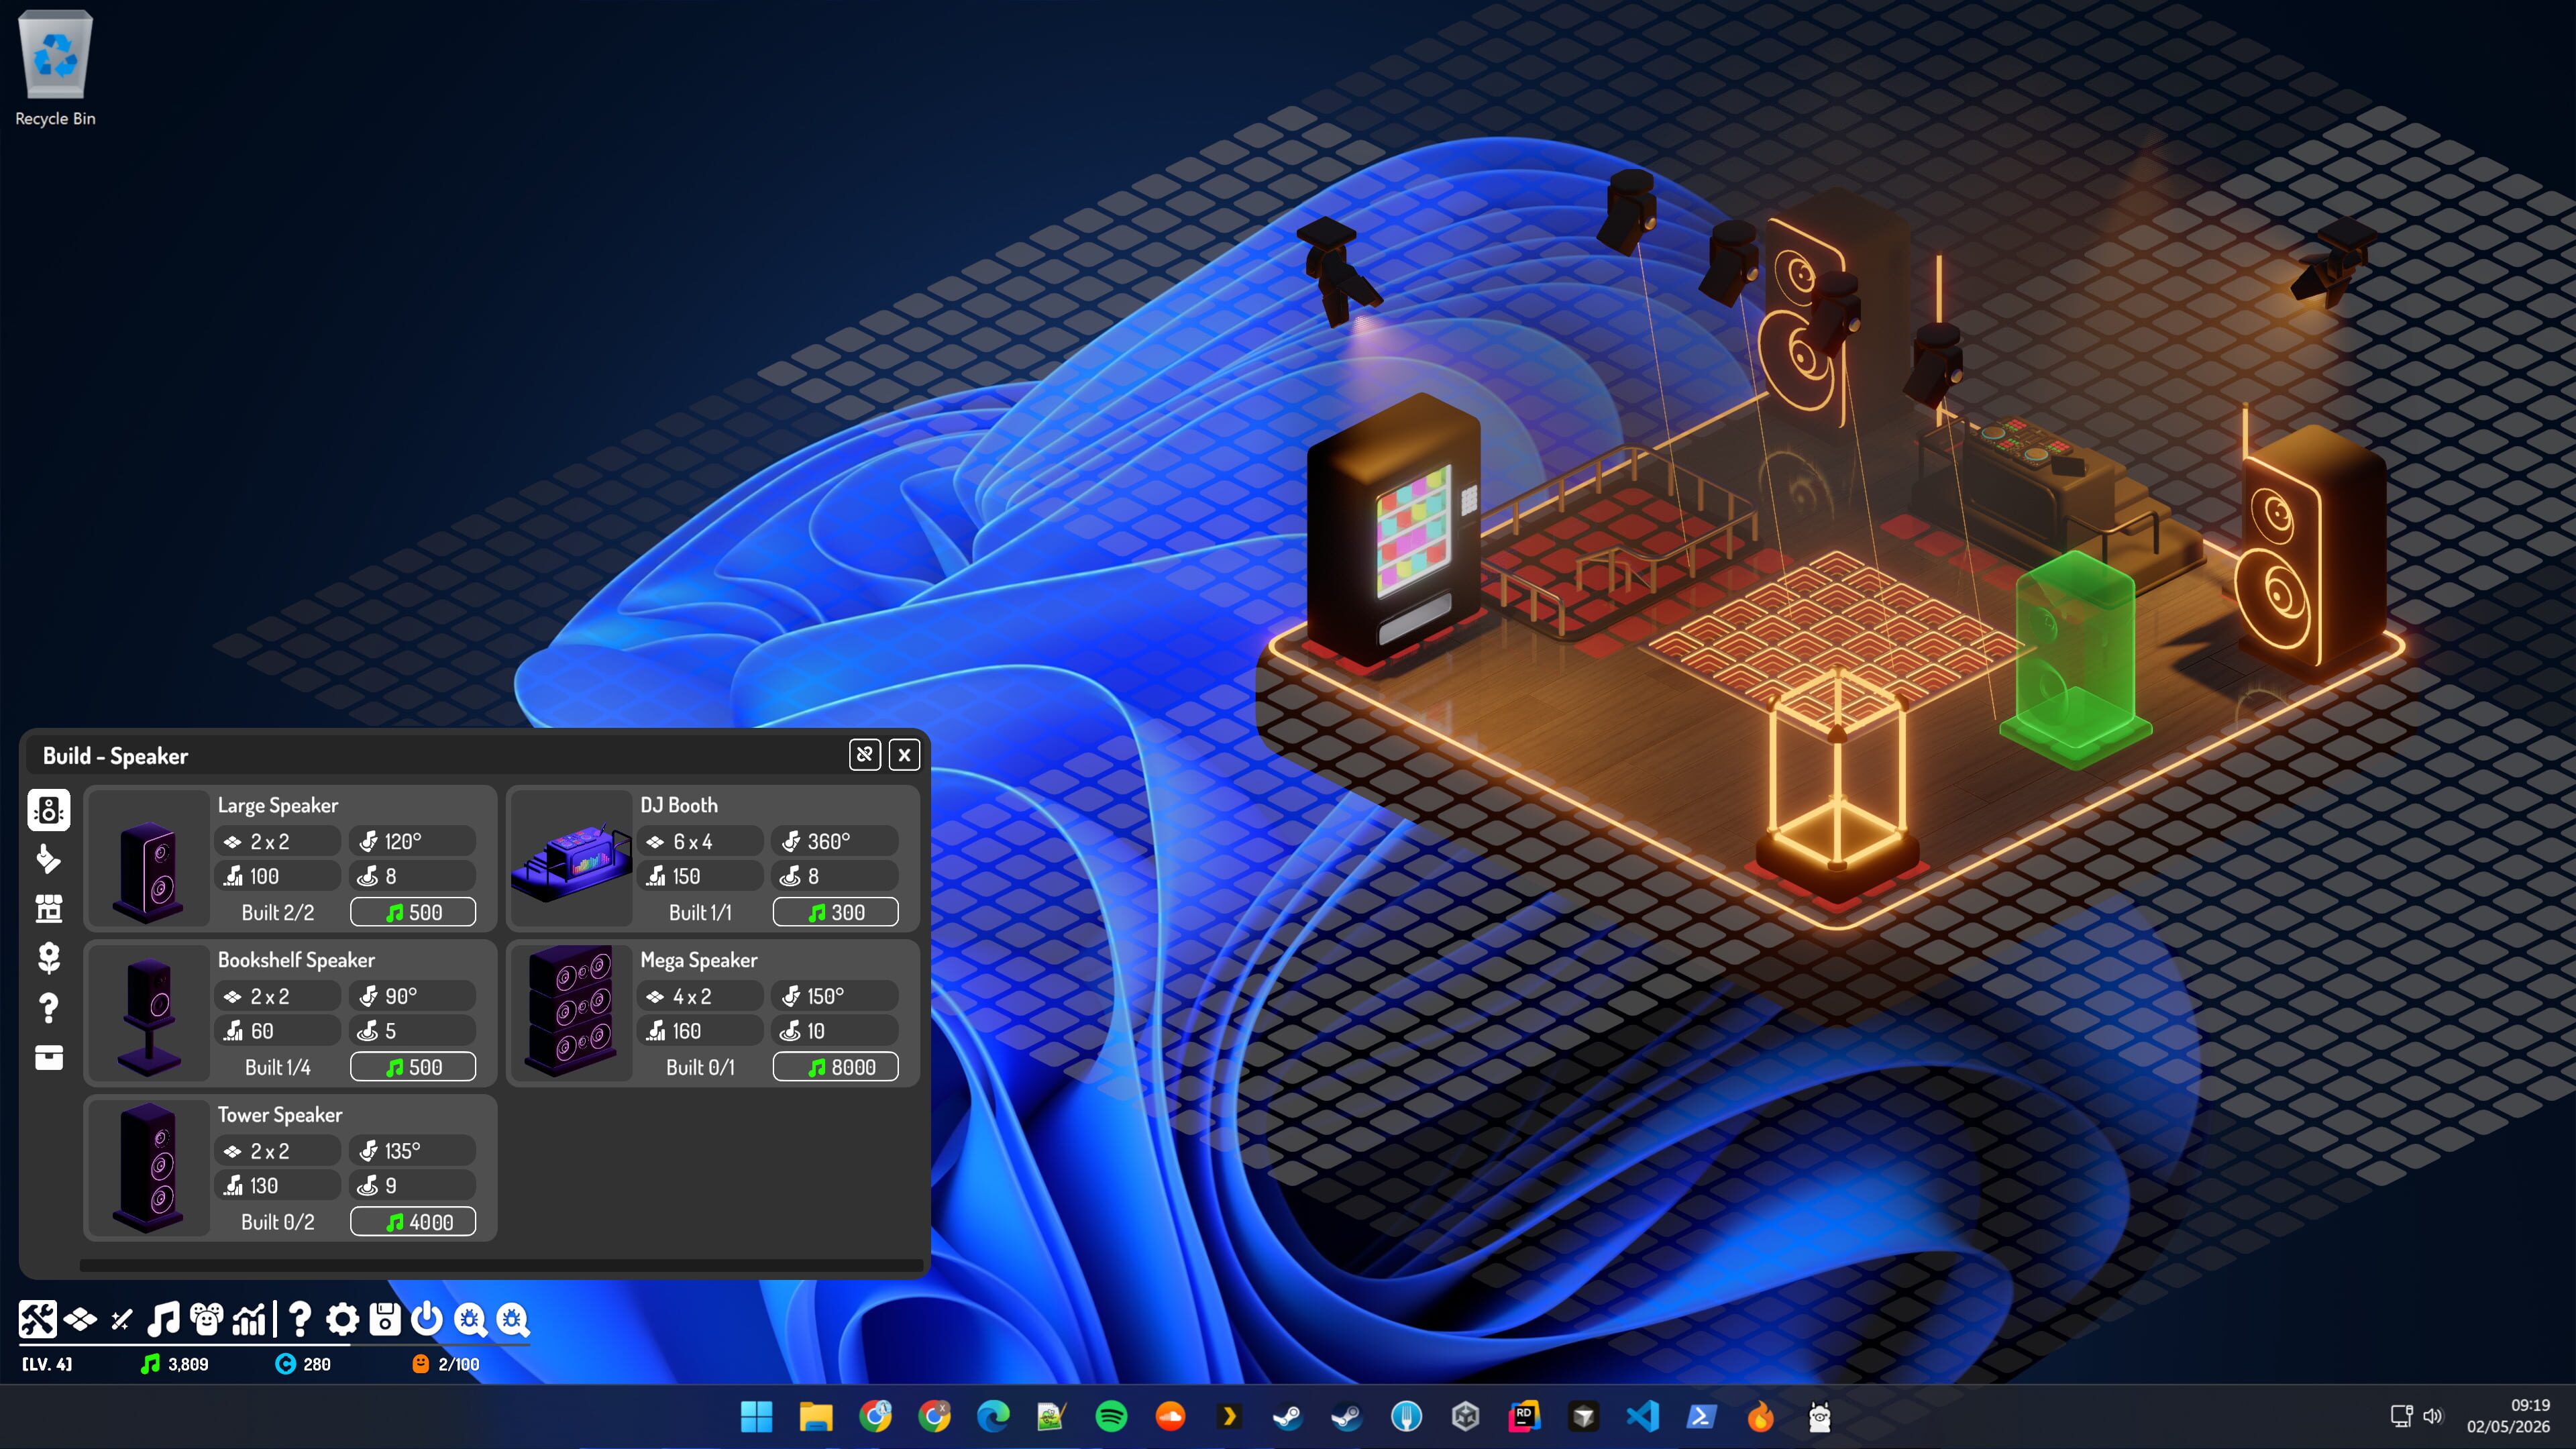Open the taskbar clock showing 09:19

(2508, 1416)
